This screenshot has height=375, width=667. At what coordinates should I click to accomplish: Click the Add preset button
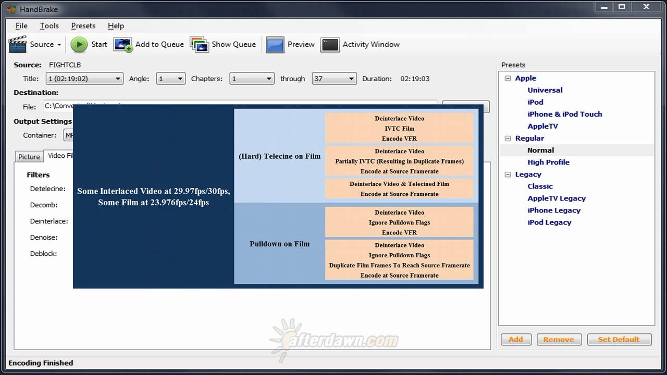click(516, 340)
